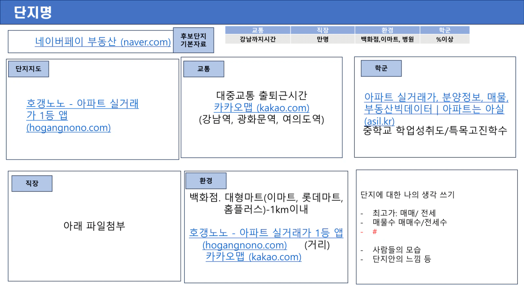The width and height of the screenshot is (524, 295).
Task: Select the 환경 section label box
Action: (x=206, y=180)
